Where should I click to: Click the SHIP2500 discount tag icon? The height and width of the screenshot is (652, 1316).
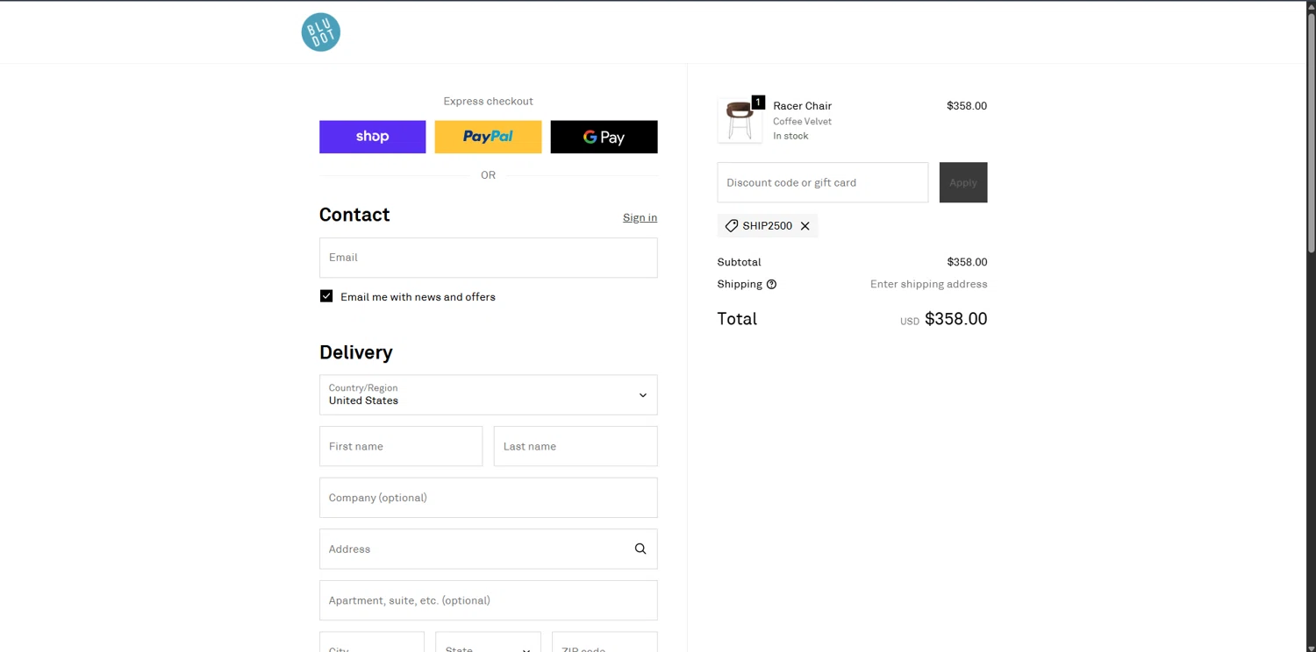[732, 226]
